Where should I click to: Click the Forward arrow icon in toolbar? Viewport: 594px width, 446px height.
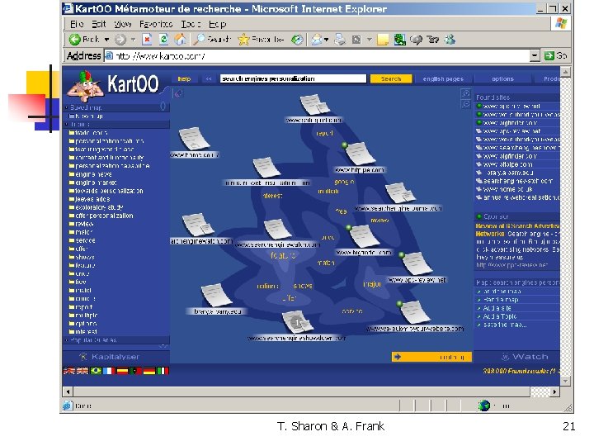point(120,40)
